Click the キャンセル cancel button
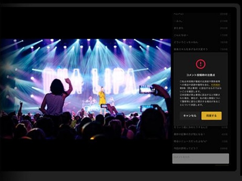The height and width of the screenshot is (181, 242). point(190,116)
